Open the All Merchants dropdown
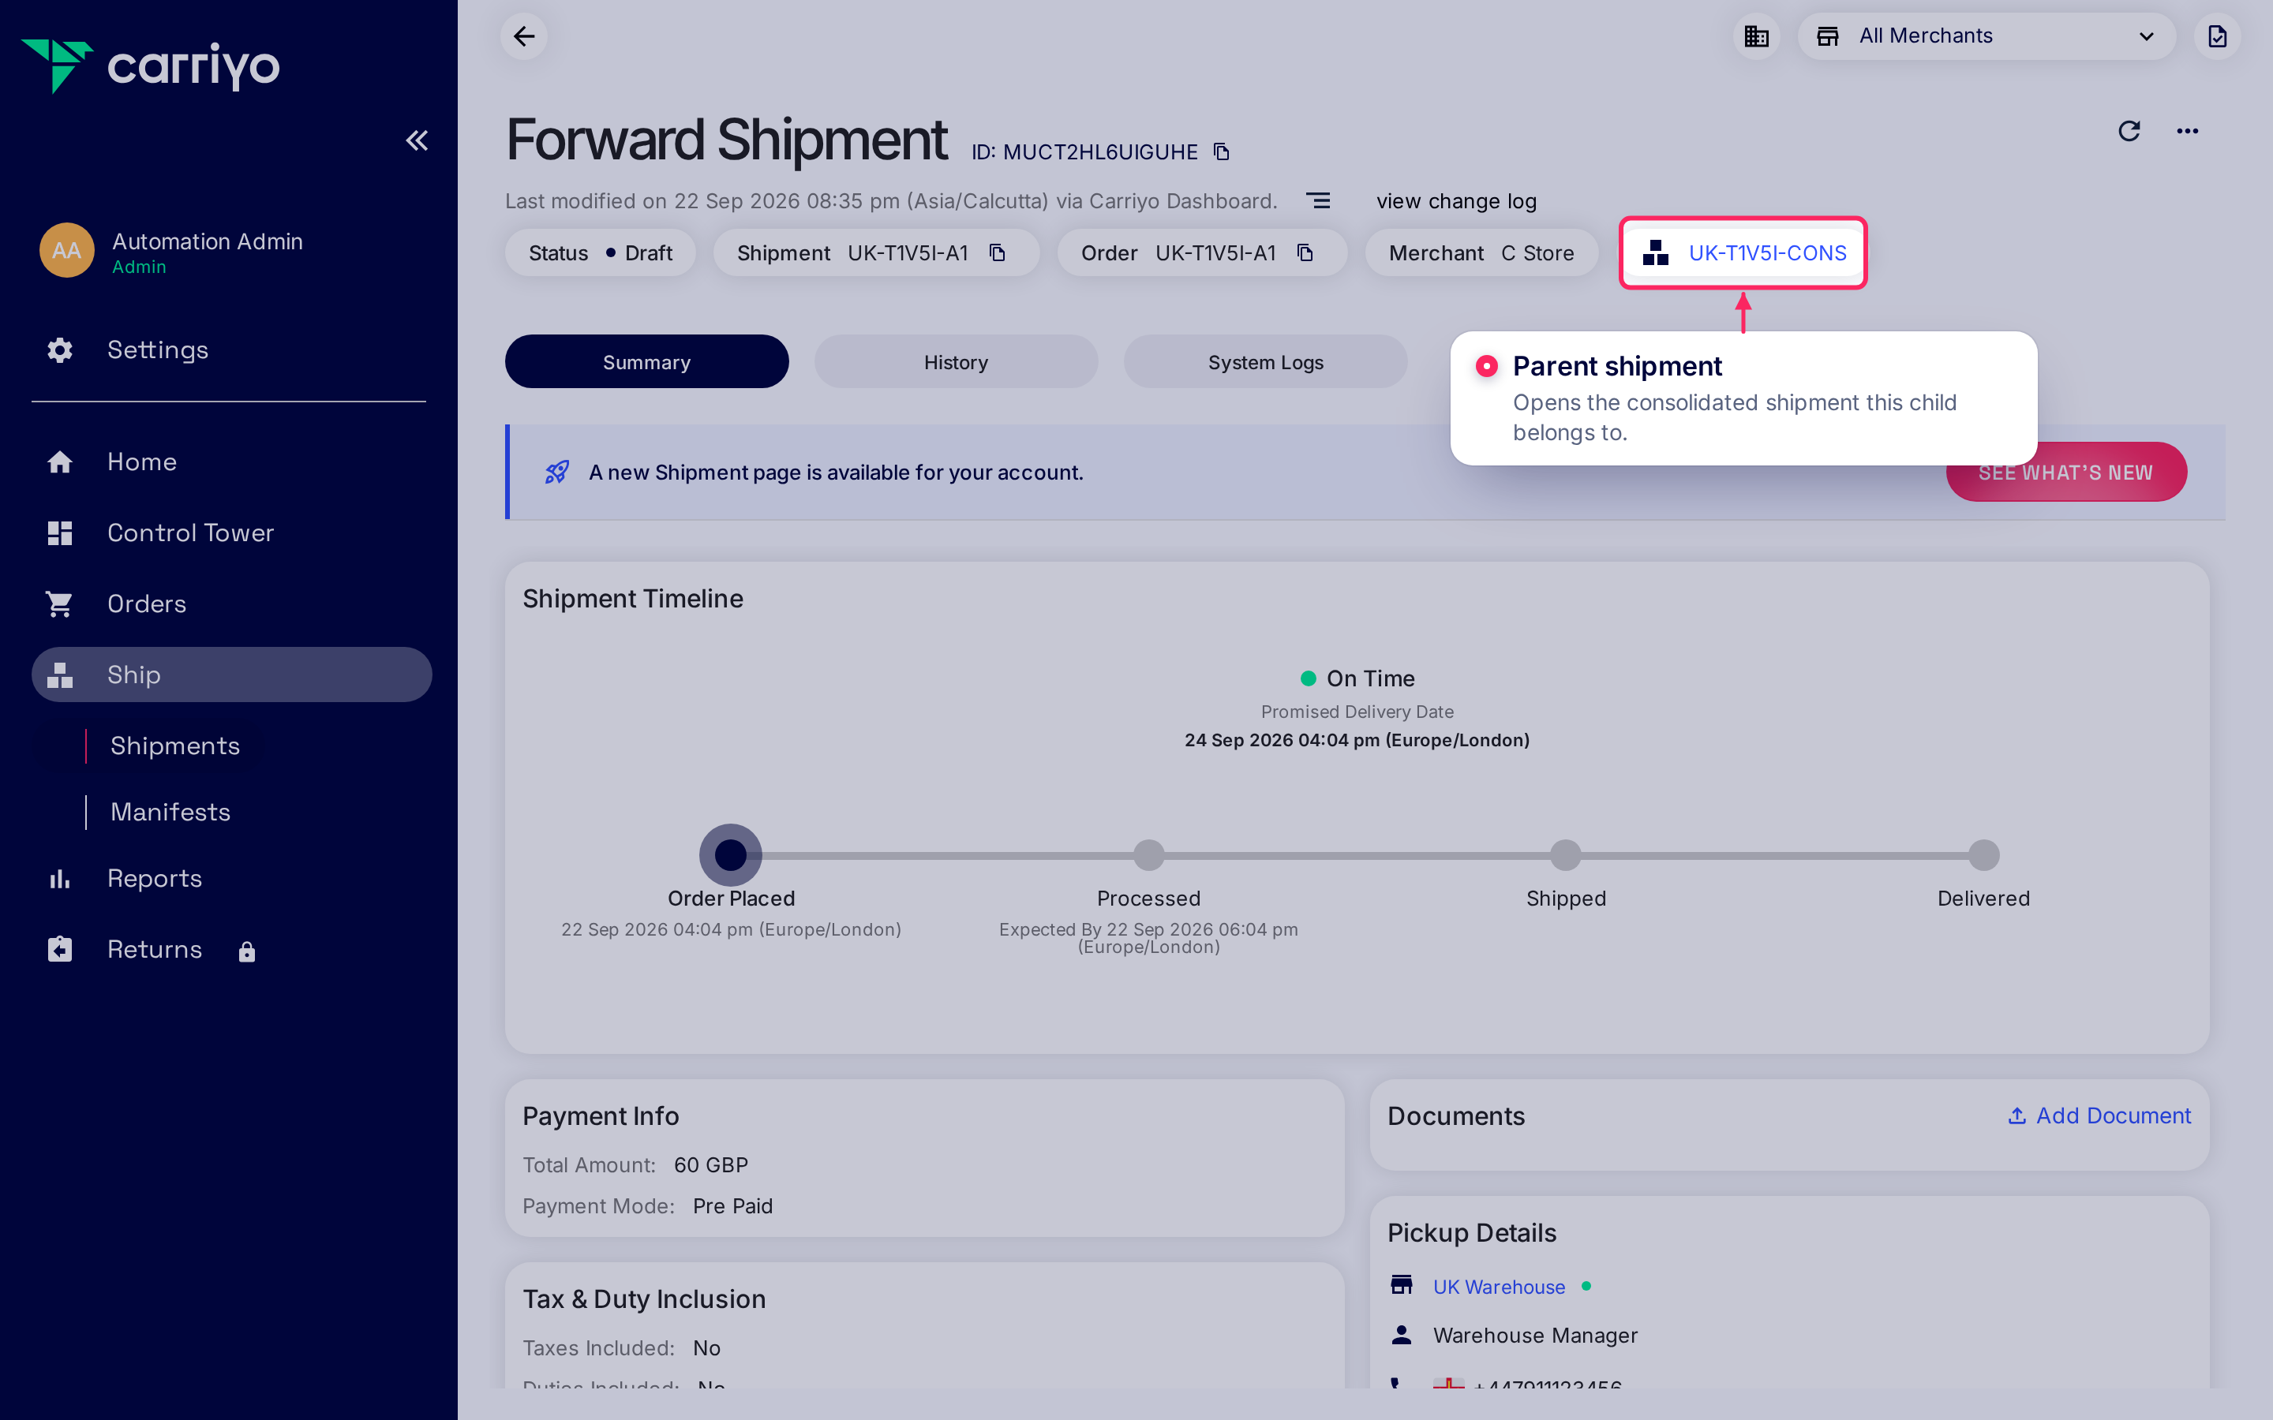 [1986, 35]
